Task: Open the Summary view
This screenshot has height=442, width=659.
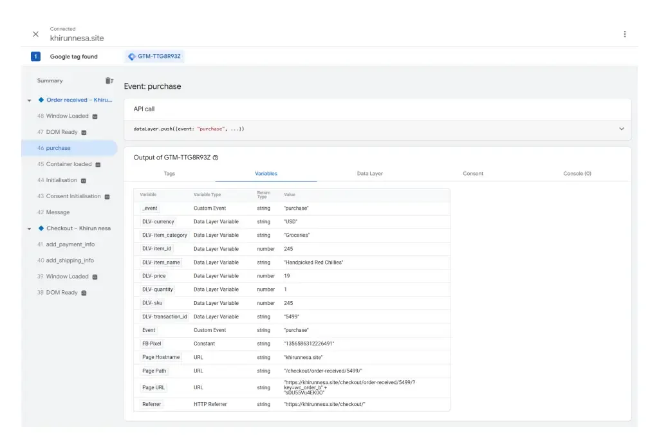Action: [x=50, y=80]
